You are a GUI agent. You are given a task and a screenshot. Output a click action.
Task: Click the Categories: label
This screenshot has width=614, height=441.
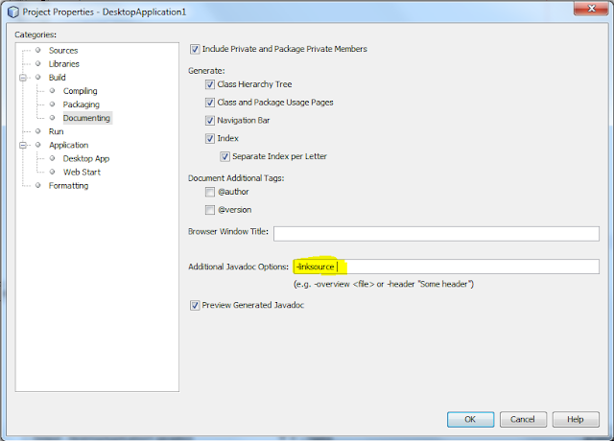35,35
